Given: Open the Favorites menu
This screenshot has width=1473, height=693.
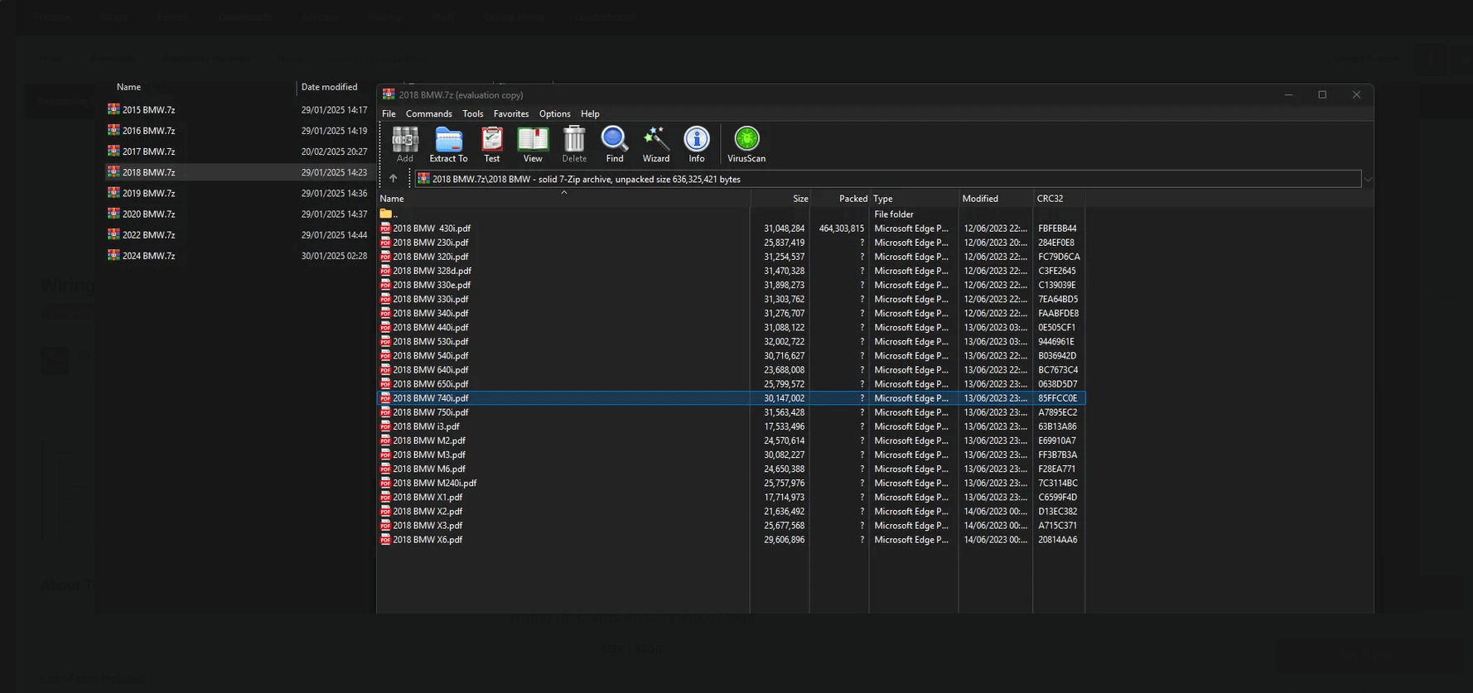Looking at the screenshot, I should pos(510,114).
